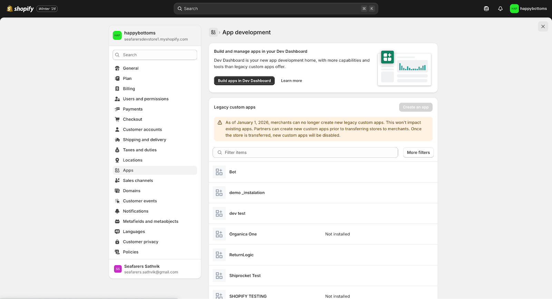The height and width of the screenshot is (299, 552).
Task: Click the Dev Dashboard illustration thumbnail
Action: click(x=404, y=68)
